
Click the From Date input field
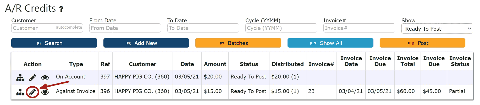[x=125, y=28]
